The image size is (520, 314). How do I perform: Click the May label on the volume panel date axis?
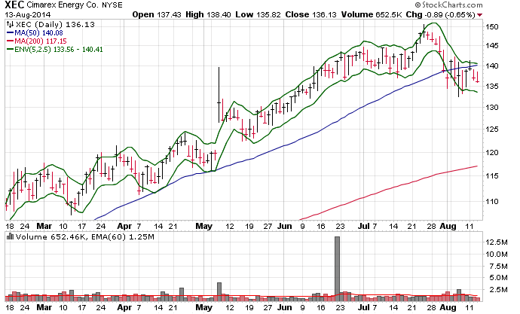(x=203, y=307)
